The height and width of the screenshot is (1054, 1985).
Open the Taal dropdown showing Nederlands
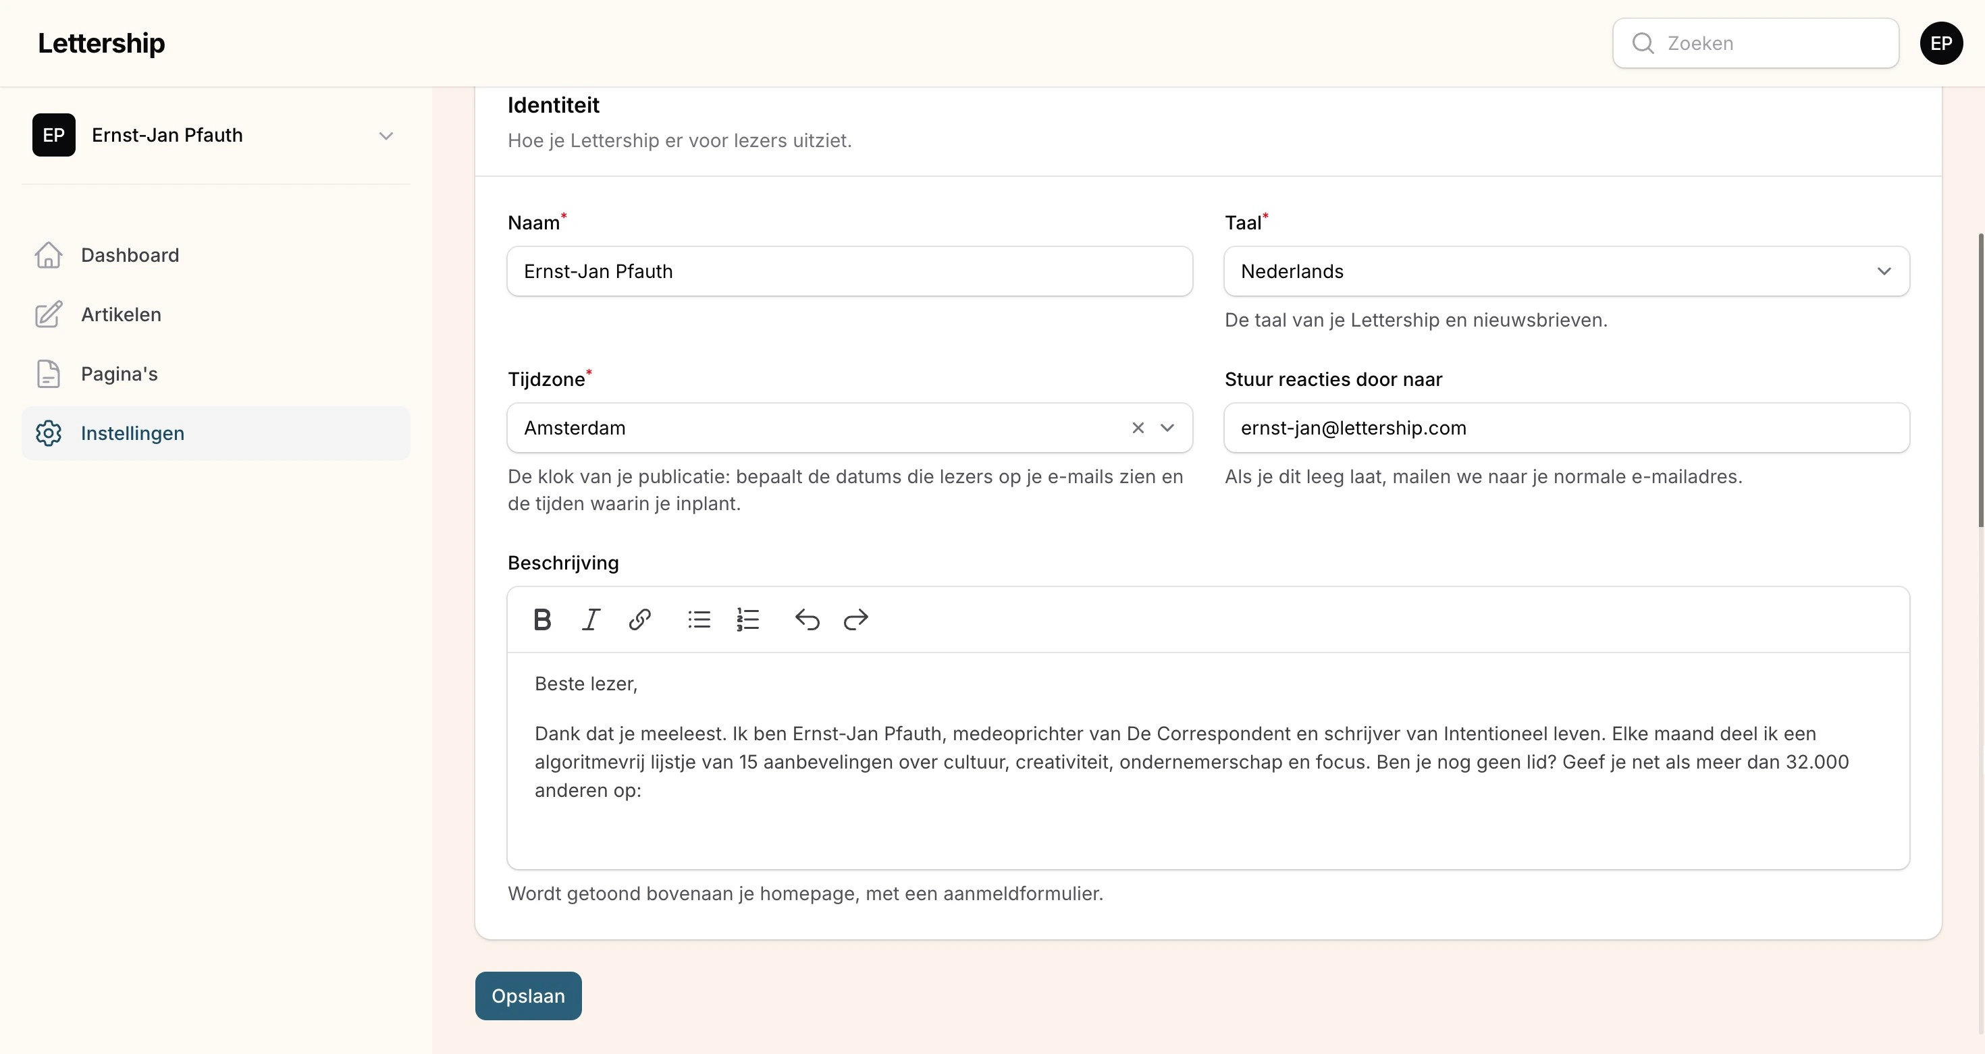tap(1566, 271)
